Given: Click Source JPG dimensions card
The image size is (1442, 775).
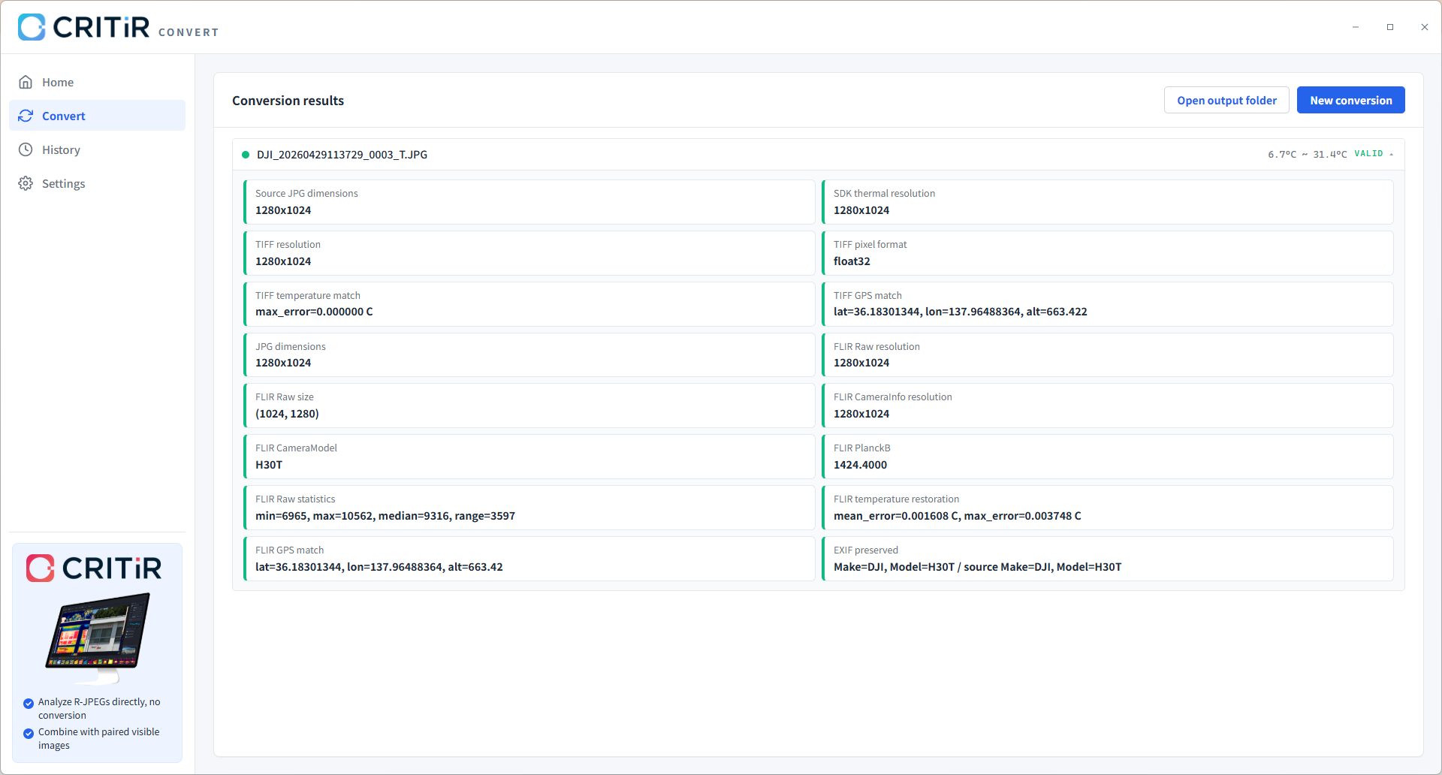Looking at the screenshot, I should [529, 202].
